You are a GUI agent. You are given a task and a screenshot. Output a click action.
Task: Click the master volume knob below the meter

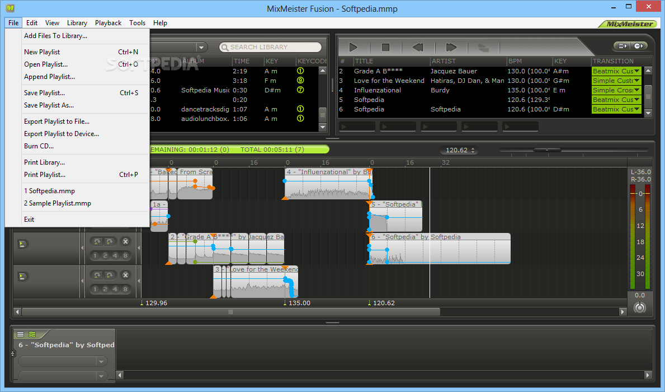point(640,307)
